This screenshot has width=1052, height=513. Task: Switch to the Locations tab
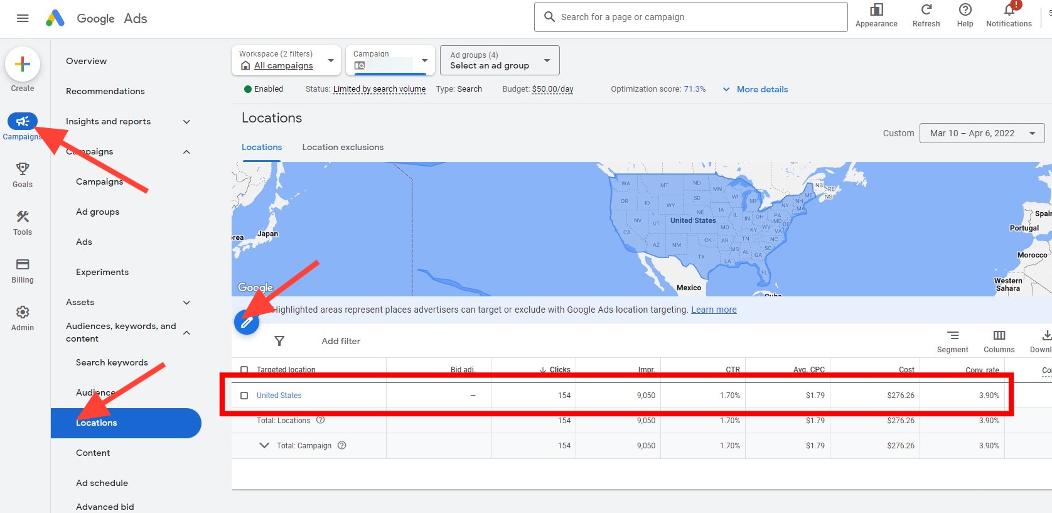[262, 147]
